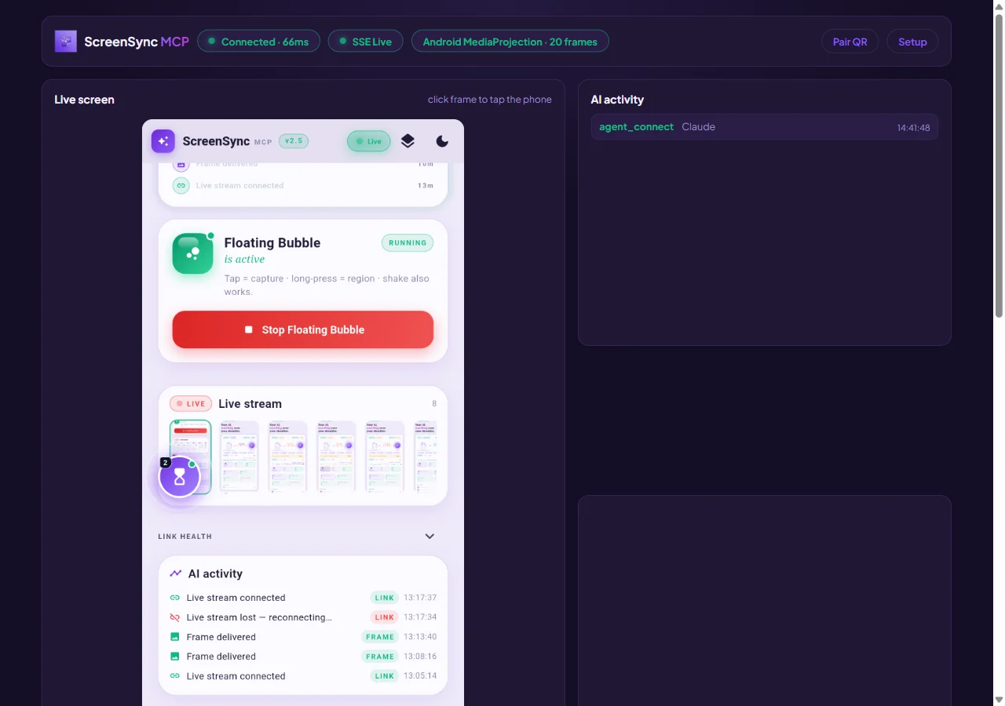Tap the purple hourglass floating bubble
Image resolution: width=1005 pixels, height=706 pixels.
pyautogui.click(x=180, y=476)
